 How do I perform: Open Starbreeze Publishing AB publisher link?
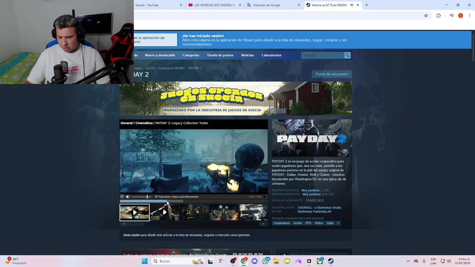(314, 212)
